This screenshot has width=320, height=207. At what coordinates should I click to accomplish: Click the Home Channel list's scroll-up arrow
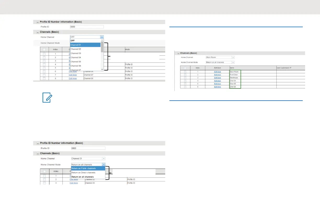click(x=102, y=40)
